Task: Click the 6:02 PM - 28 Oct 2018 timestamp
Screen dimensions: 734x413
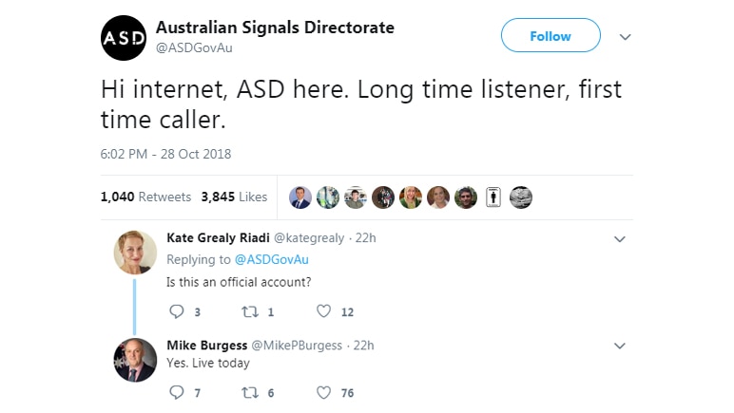Action: pyautogui.click(x=165, y=154)
